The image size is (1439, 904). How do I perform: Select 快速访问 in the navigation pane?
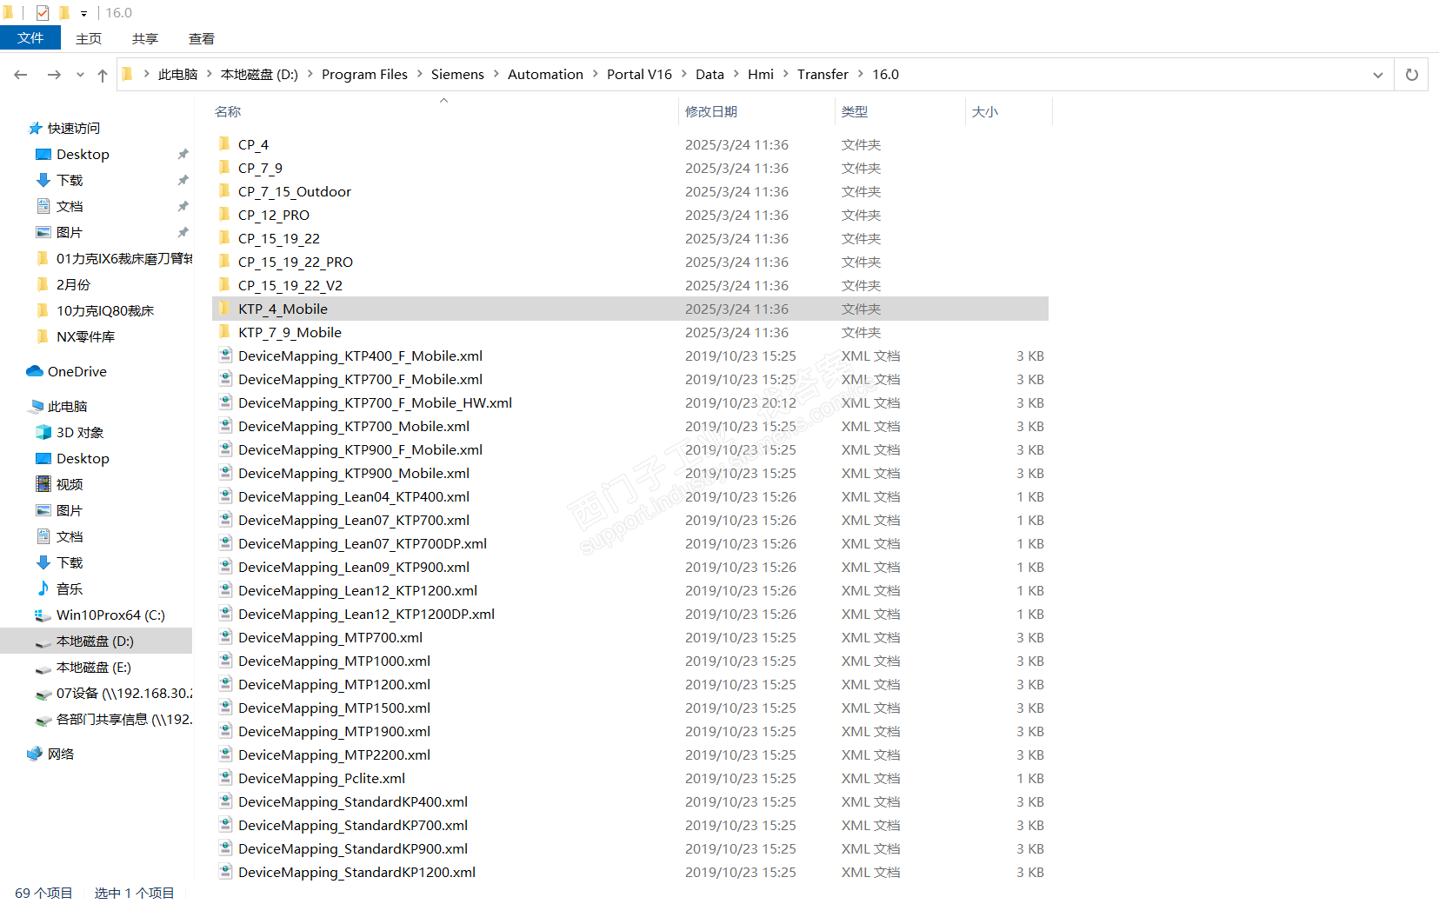[74, 129]
